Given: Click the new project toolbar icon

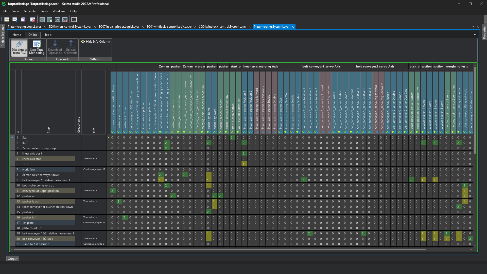Looking at the screenshot, I should [7, 20].
